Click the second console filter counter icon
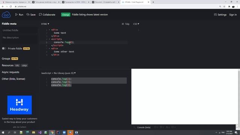This screenshot has width=240, height=135. 162,127
